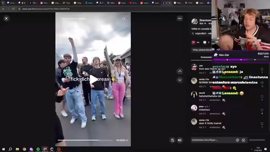This screenshot has width=270, height=152.
Task: Open Windows taskbar search
Action: click(x=10, y=149)
